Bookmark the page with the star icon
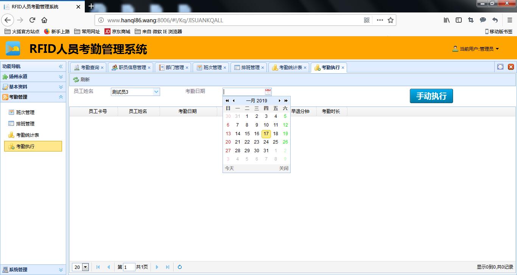Screen dimensions: 517x275 (x=391, y=20)
